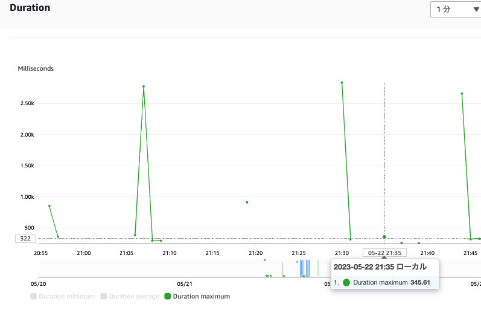Viewport: 481px width, 310px height.
Task: Click the highlighted data point at 21:35
Action: (384, 237)
